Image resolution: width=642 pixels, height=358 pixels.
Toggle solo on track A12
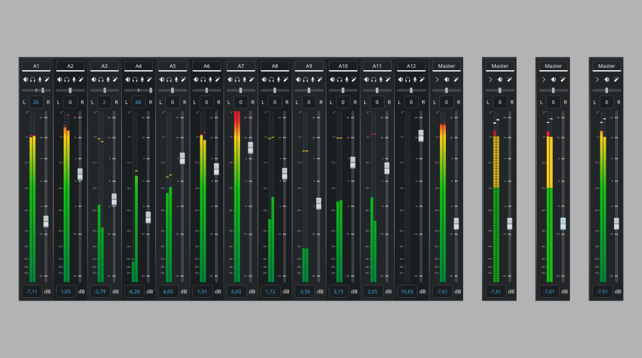tap(407, 79)
